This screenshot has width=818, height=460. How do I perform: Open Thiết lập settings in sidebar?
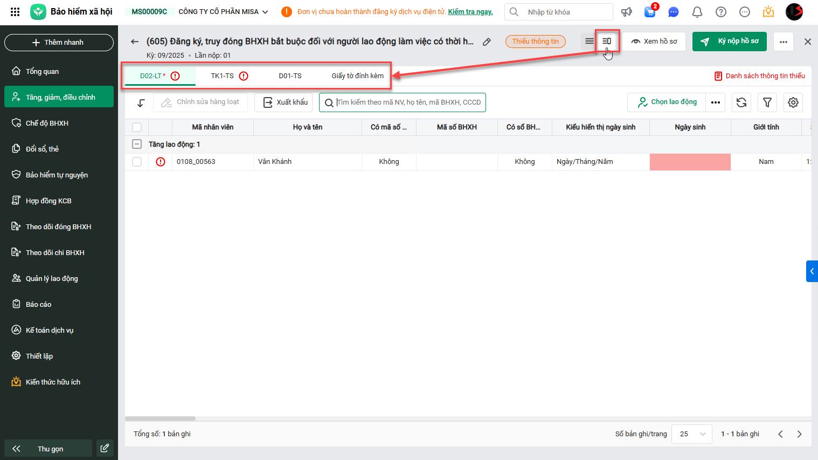point(59,356)
